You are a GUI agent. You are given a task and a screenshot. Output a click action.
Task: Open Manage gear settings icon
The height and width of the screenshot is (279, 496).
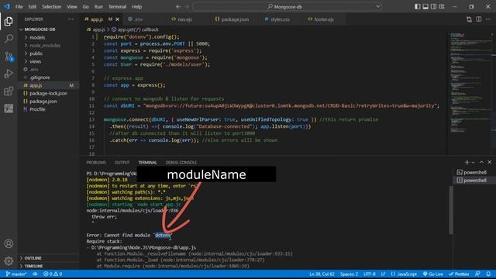tap(9, 260)
